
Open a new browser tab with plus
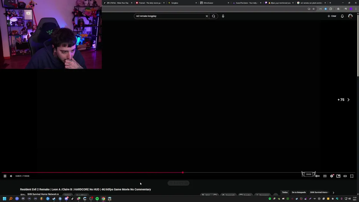330,3
